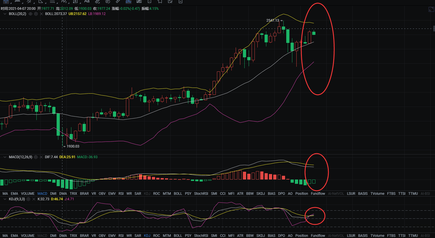This screenshot has width=435, height=238.
Task: Switch bottom sub-chart to MFI indicator
Action: click(231, 236)
